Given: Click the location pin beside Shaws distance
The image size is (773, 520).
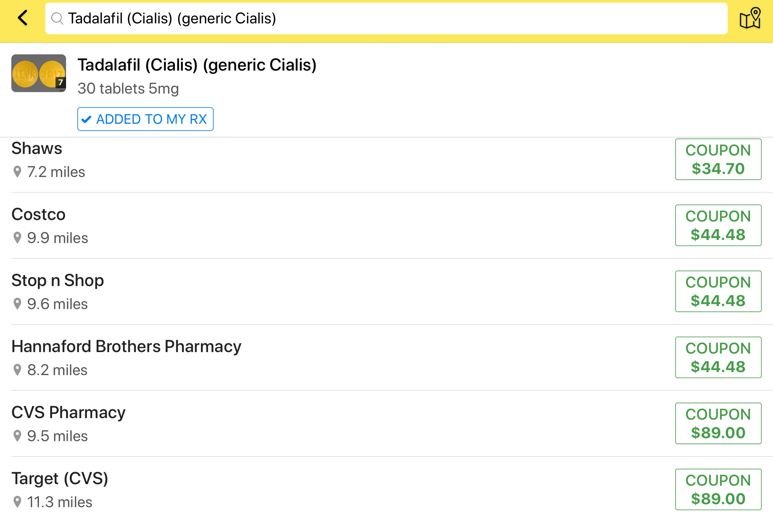Looking at the screenshot, I should (17, 172).
